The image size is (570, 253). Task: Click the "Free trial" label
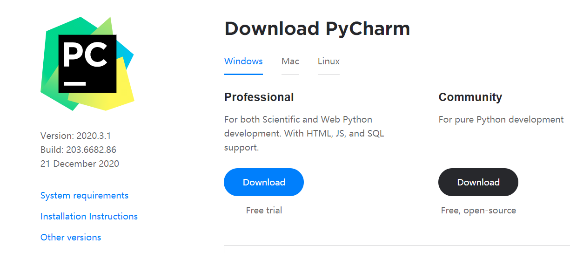pyautogui.click(x=264, y=210)
